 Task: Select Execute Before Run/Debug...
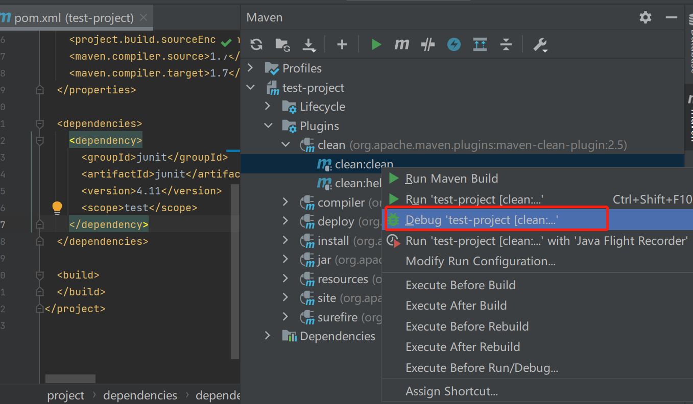pos(537,368)
